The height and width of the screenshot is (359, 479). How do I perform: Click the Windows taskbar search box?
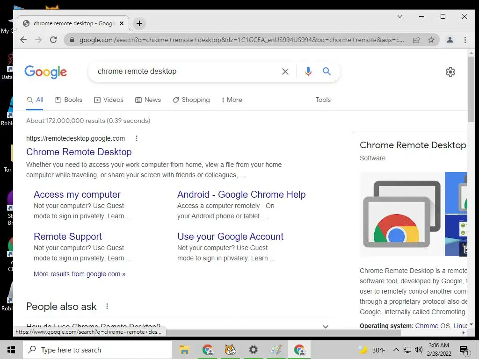[x=97, y=350]
